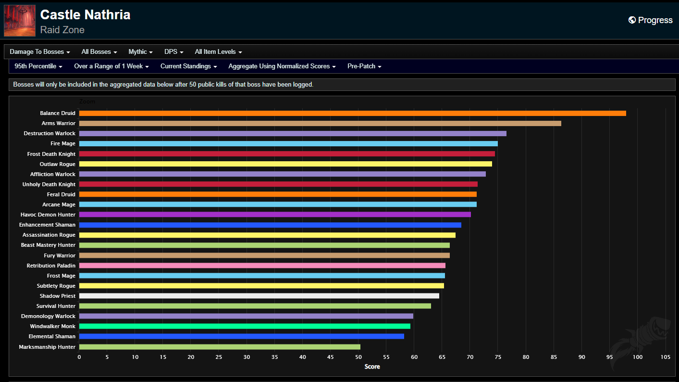Open the Pre-Patch dropdown
Image resolution: width=679 pixels, height=382 pixels.
[365, 66]
